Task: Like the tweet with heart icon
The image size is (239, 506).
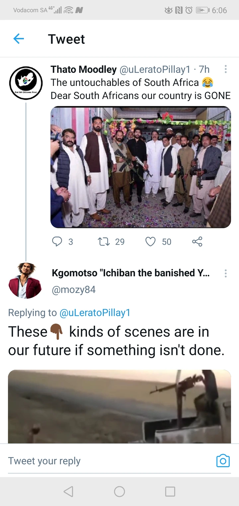Action: click(x=150, y=241)
